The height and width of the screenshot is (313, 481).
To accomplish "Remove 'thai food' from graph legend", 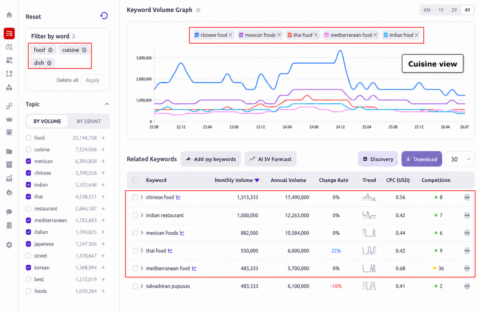I will coord(316,35).
